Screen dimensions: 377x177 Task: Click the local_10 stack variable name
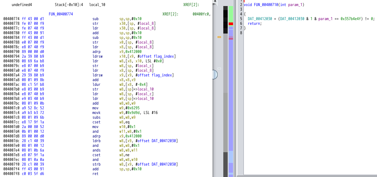coord(97,5)
